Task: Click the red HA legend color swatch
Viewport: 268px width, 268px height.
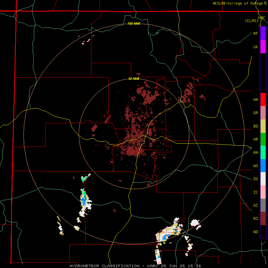Action: pos(263,99)
